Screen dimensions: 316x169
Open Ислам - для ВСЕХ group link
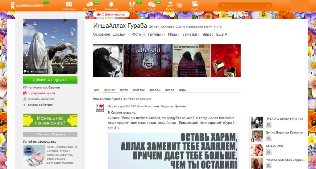tap(147, 106)
